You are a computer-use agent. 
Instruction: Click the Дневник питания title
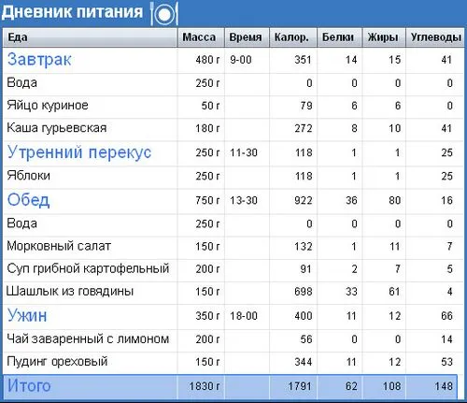pyautogui.click(x=72, y=12)
